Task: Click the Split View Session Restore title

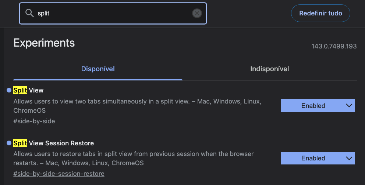Action: pos(54,143)
